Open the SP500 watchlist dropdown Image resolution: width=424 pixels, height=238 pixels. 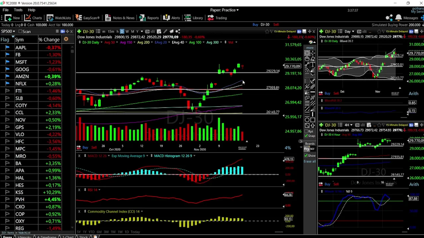point(8,31)
